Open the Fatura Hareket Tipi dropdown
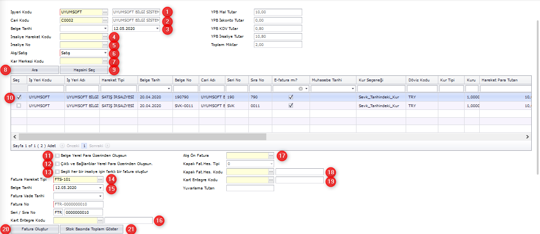 tap(100, 180)
